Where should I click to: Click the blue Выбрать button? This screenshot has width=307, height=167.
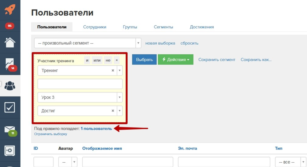tap(144, 60)
